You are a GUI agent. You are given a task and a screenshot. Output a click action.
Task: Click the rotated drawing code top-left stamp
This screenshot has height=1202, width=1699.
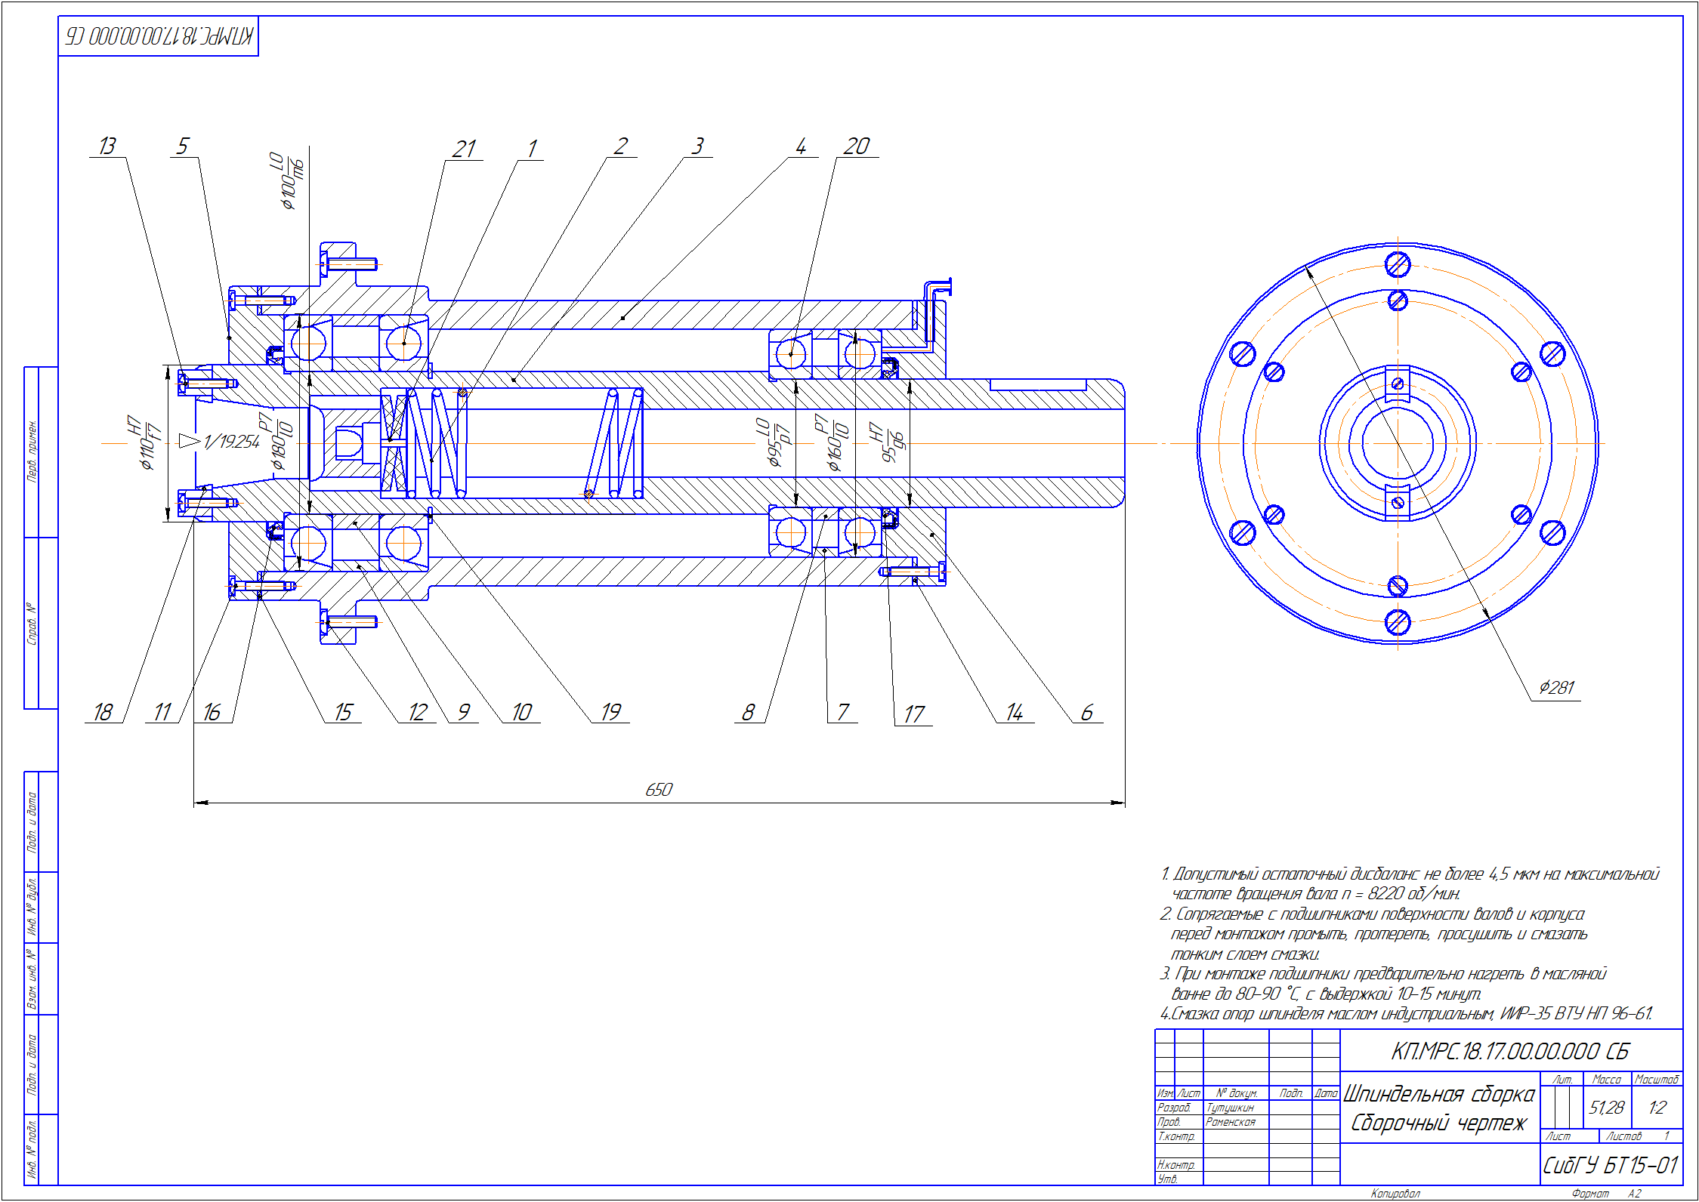[x=159, y=36]
